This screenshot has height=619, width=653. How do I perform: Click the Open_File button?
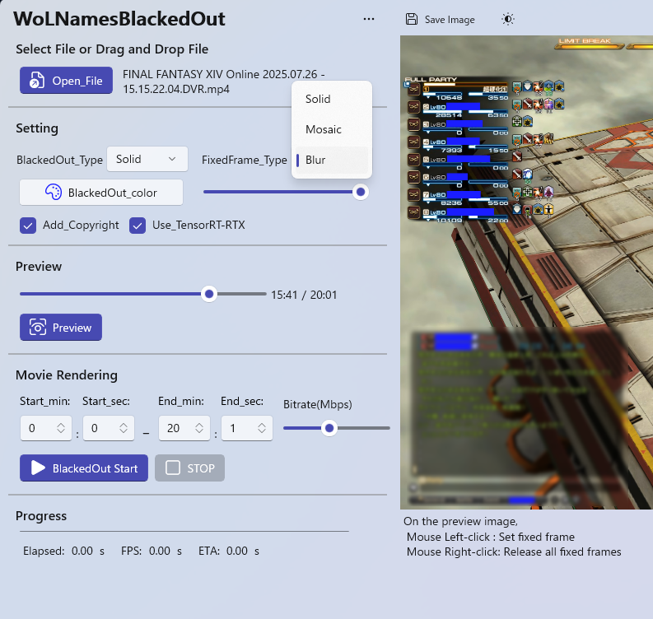tap(66, 81)
